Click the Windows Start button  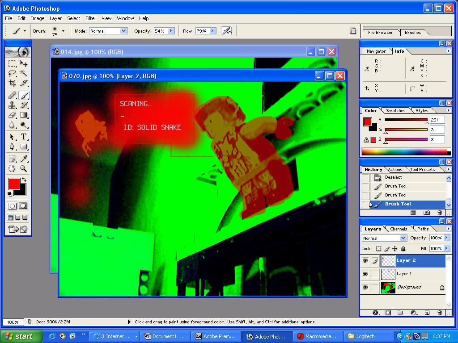click(20, 336)
